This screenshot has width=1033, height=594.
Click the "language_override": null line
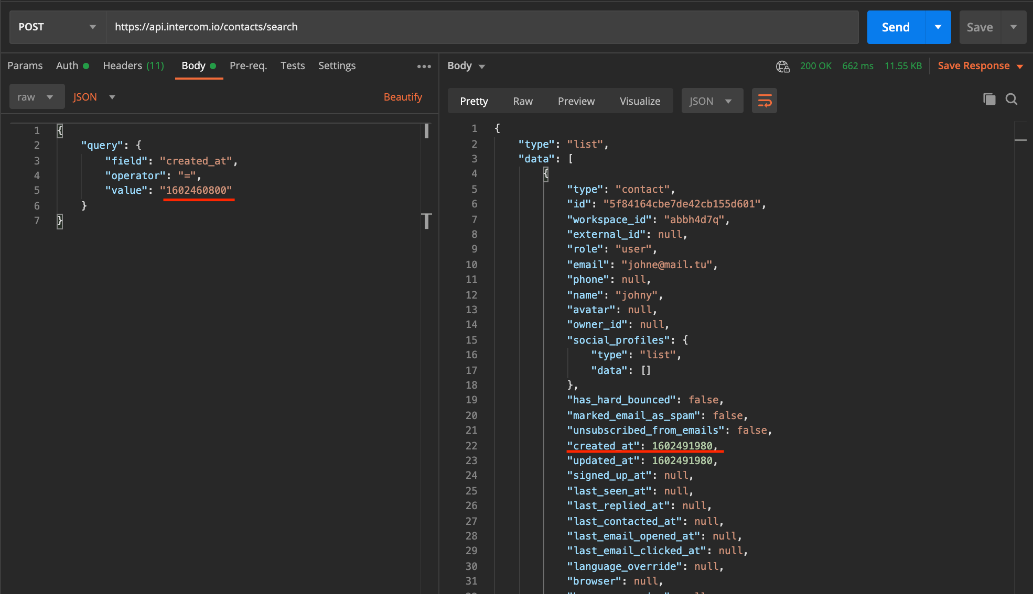[x=645, y=567]
